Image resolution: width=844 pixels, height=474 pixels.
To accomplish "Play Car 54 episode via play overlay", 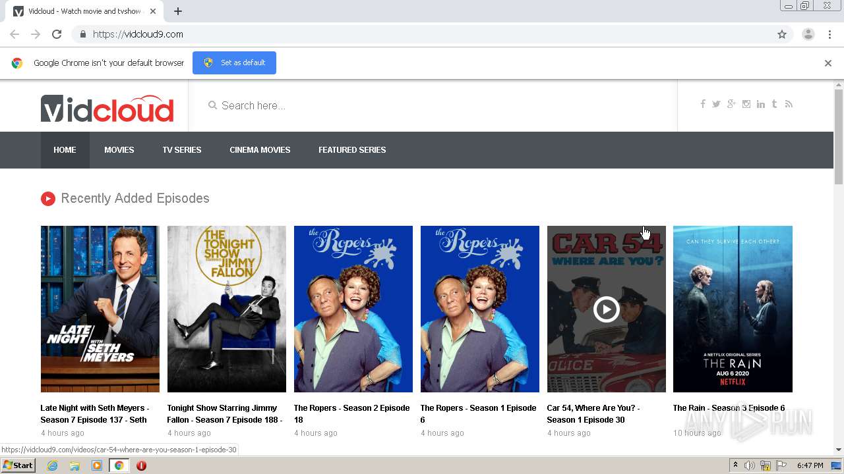I will [607, 309].
